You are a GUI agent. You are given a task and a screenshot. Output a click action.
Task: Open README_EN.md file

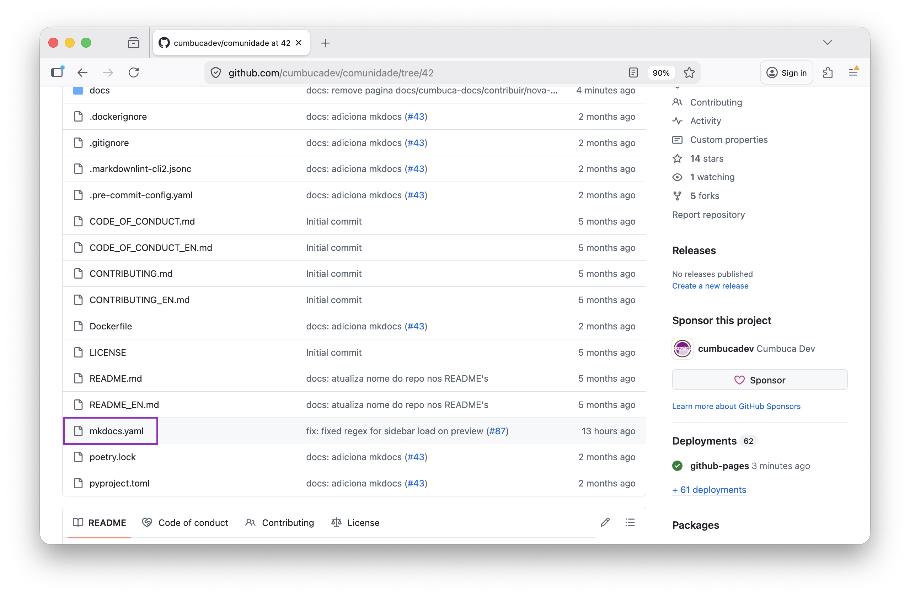click(124, 405)
